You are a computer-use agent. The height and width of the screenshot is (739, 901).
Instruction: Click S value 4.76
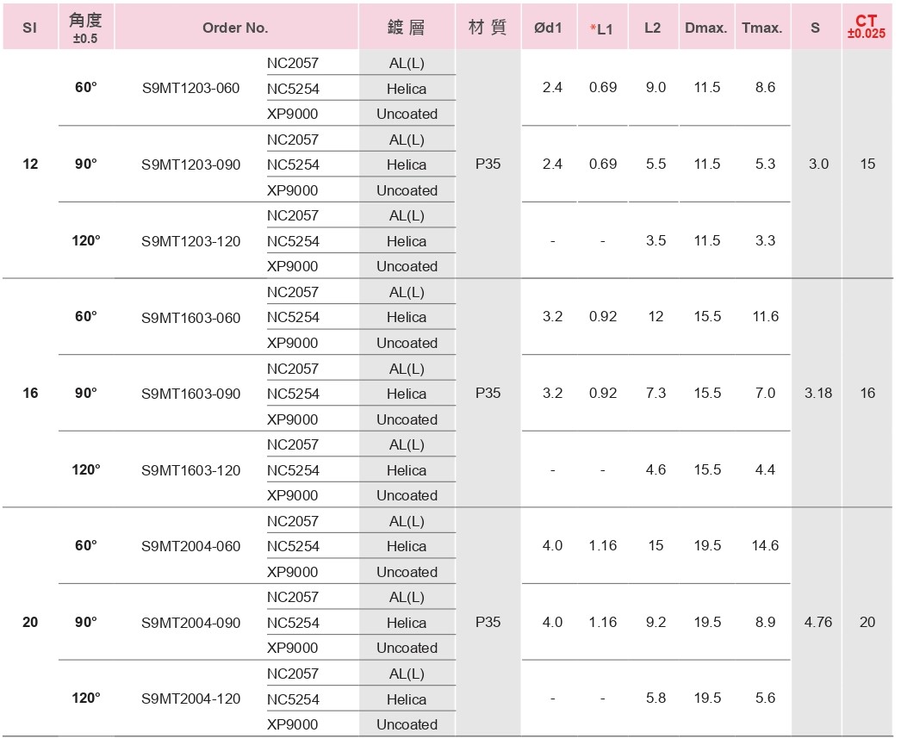(818, 622)
